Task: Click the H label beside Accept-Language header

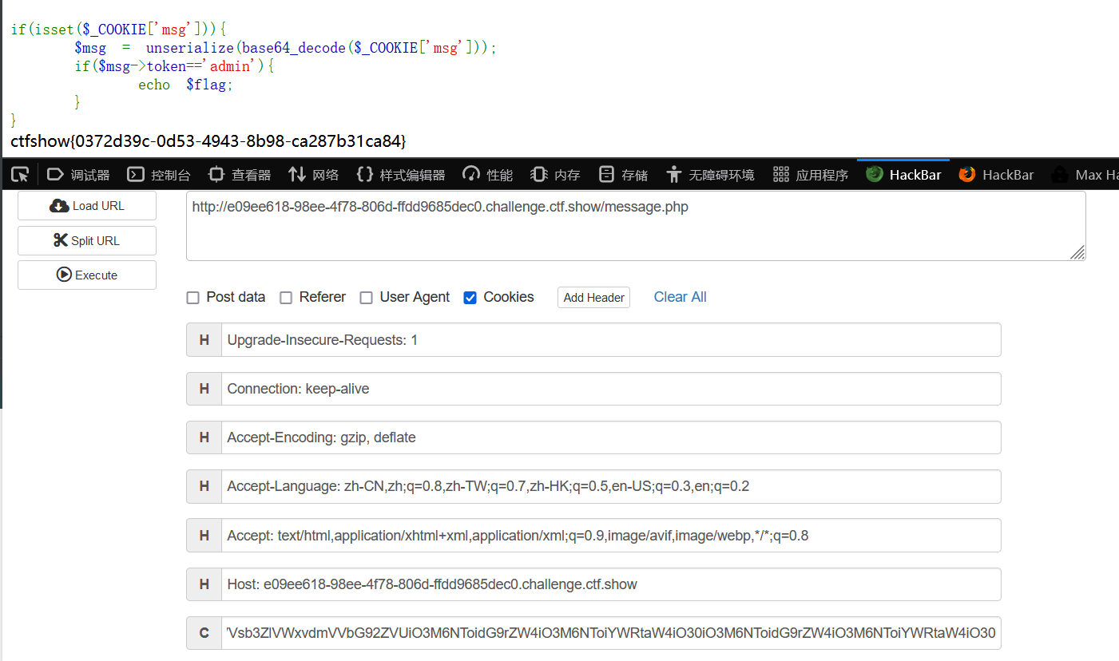Action: 204,486
